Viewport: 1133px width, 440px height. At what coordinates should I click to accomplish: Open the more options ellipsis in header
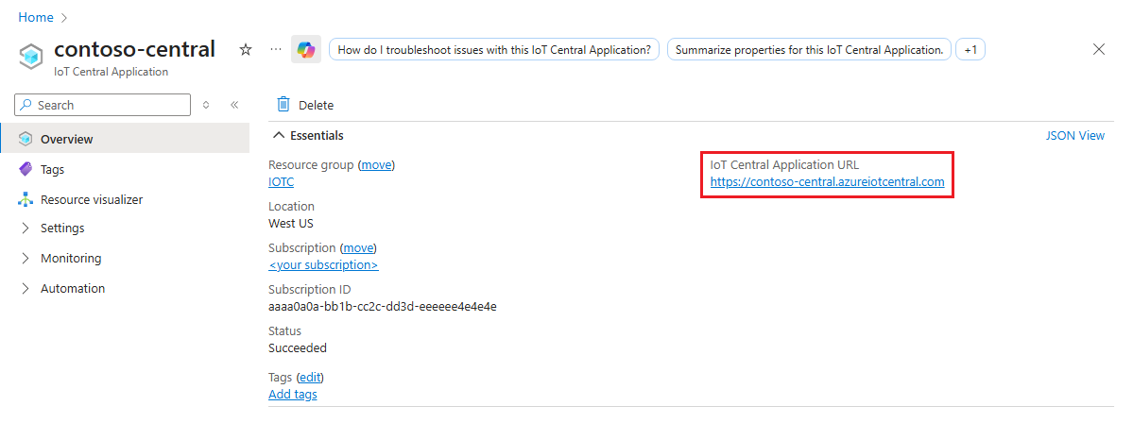(x=276, y=49)
